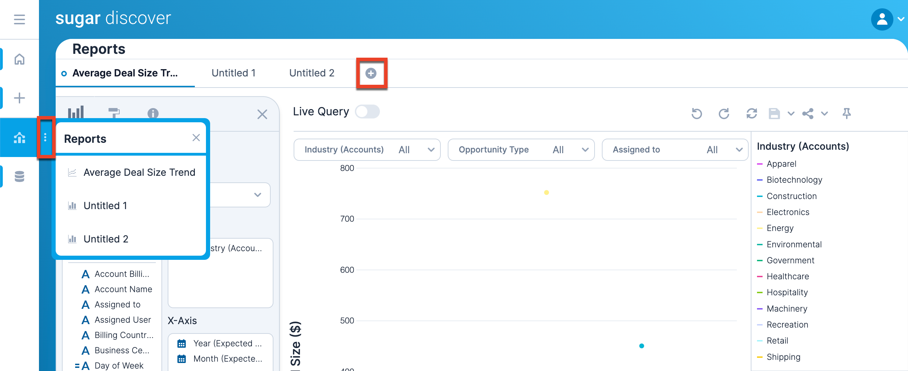Pin the report with the pin icon
The height and width of the screenshot is (371, 908).
tap(846, 113)
